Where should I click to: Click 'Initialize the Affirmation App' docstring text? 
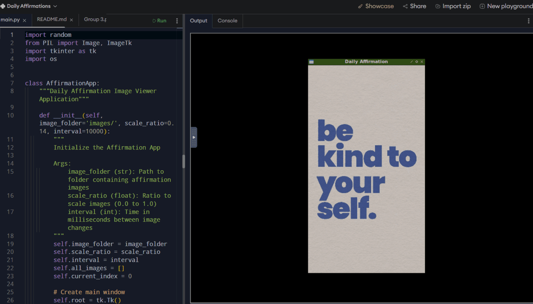coord(107,148)
